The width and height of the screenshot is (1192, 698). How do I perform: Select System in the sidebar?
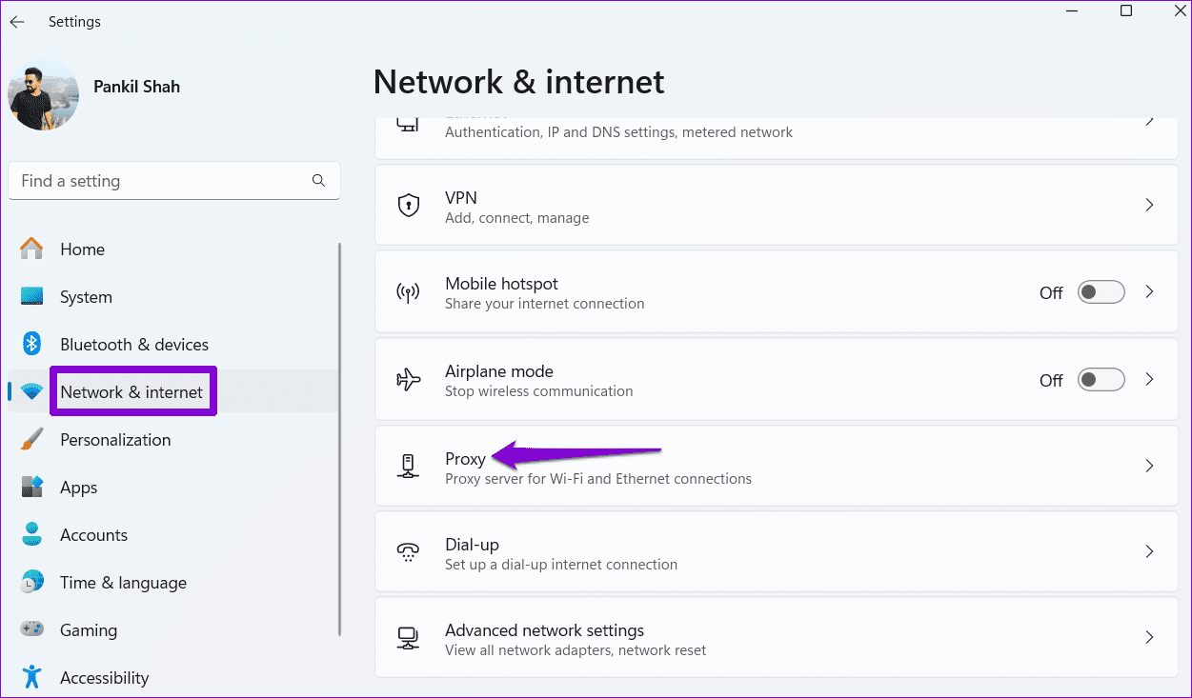click(86, 297)
